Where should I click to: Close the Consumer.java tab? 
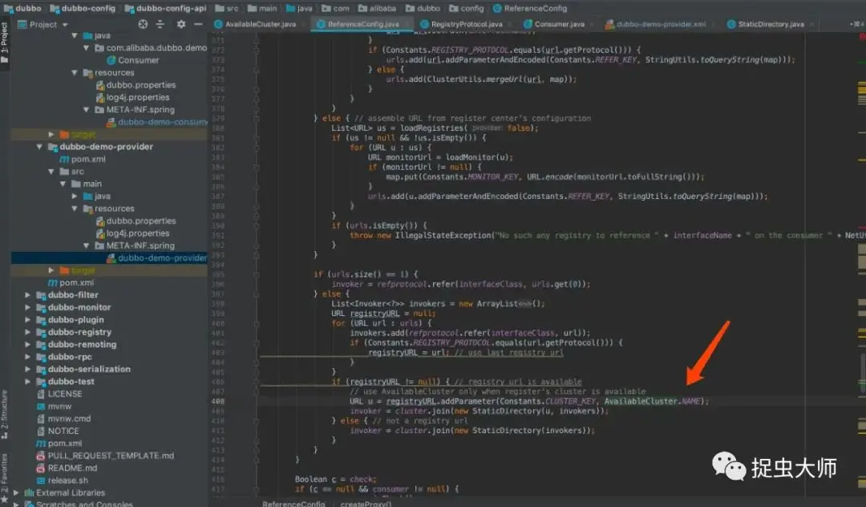pos(592,24)
